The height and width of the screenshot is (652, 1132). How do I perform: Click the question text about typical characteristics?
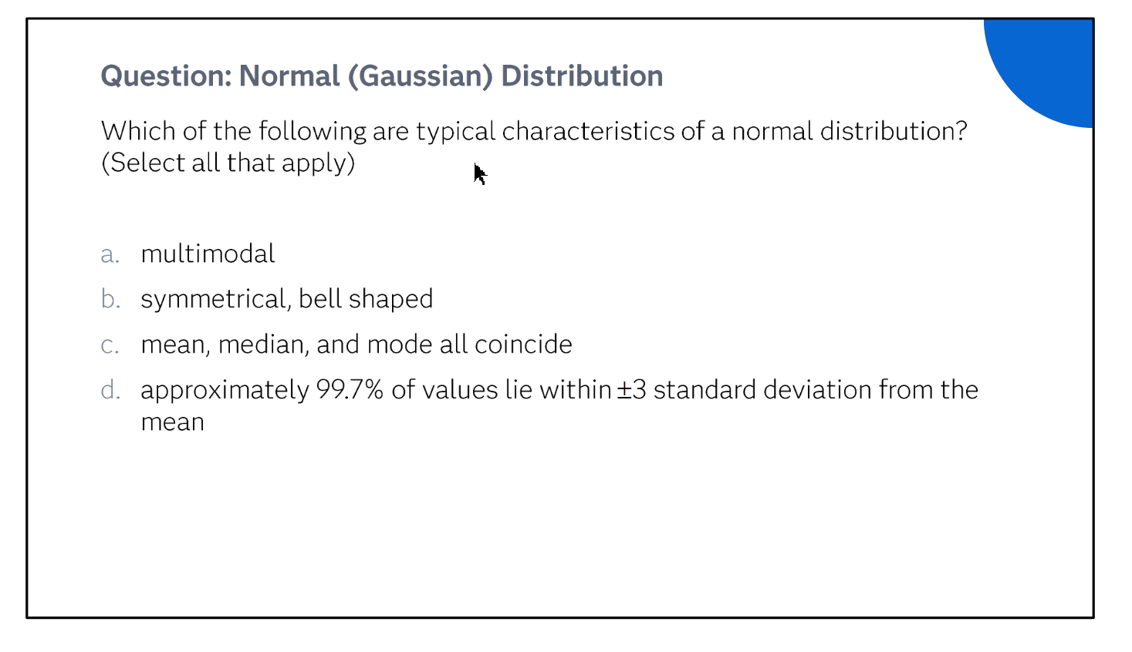[x=534, y=132]
